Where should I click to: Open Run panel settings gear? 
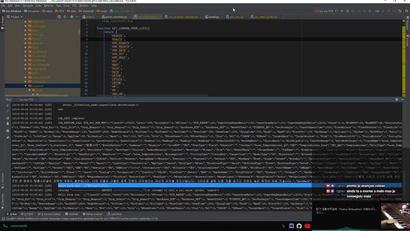[397, 99]
